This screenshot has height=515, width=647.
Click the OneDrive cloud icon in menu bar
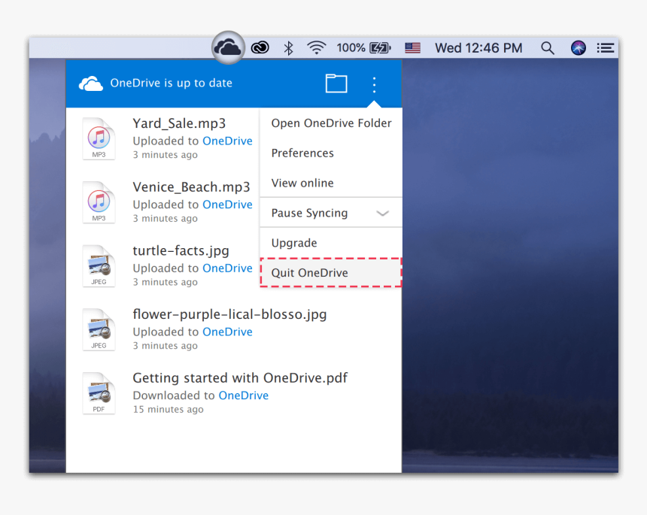[227, 47]
